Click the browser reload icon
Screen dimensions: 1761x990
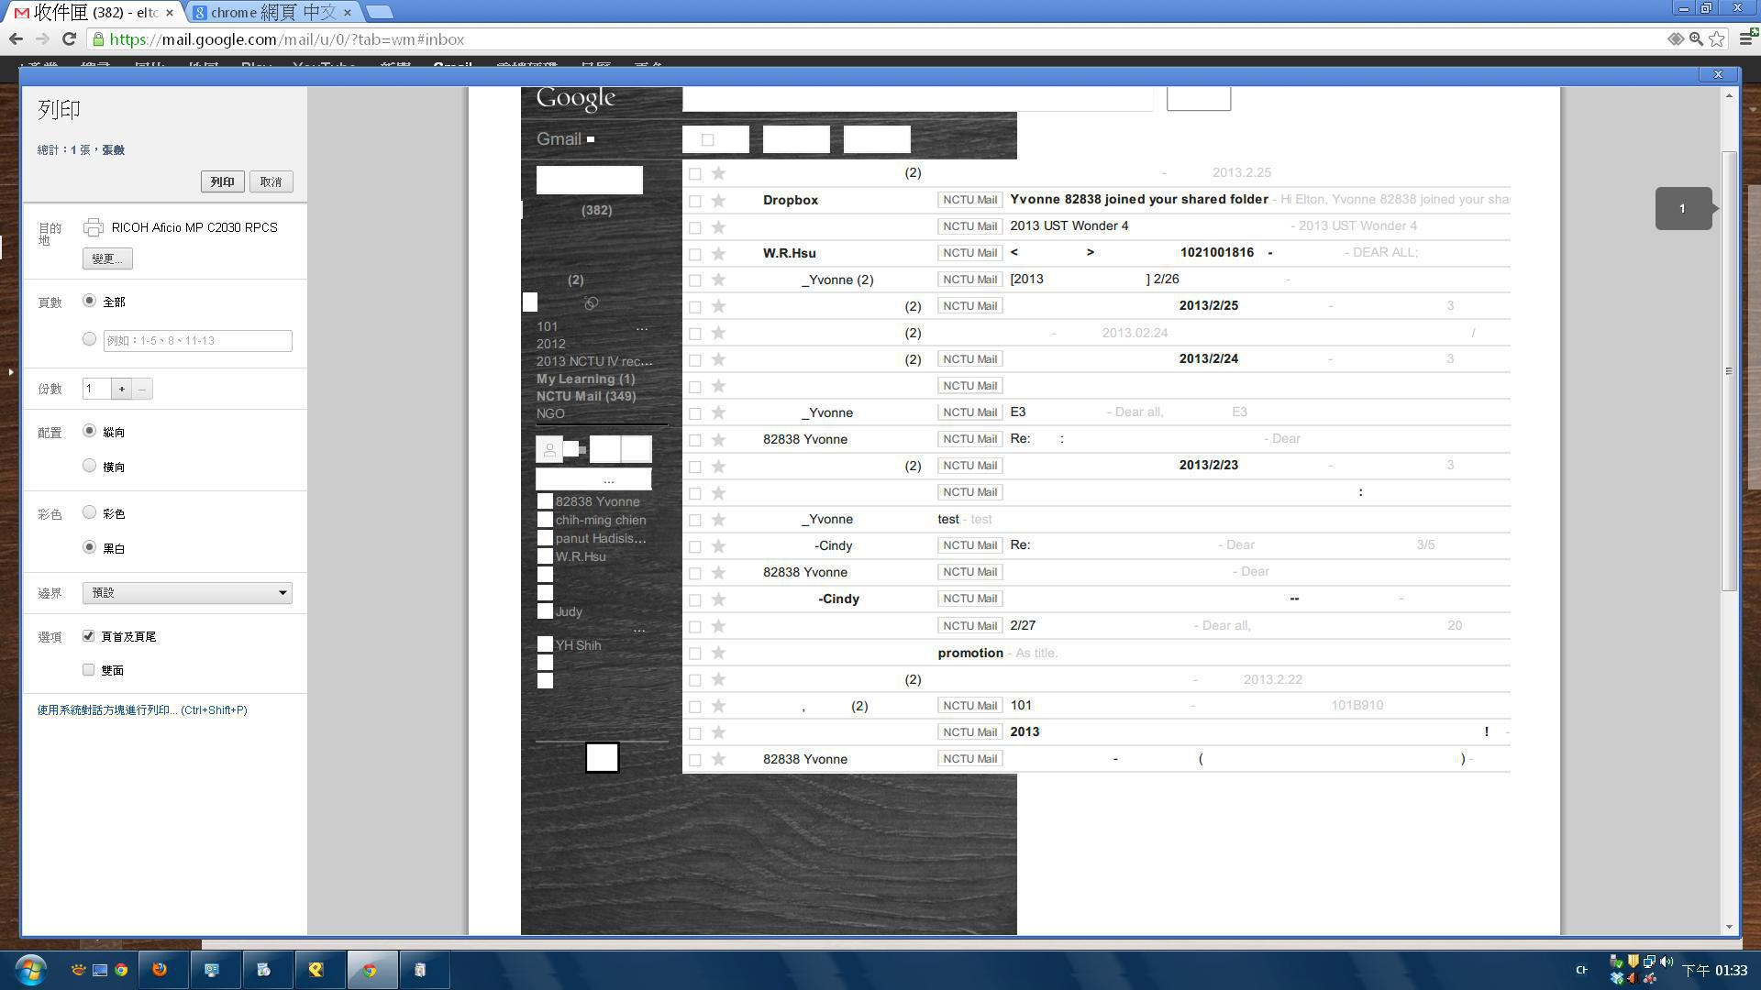point(69,38)
